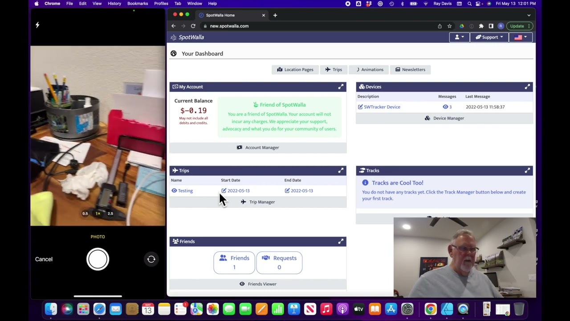Open the History menu
Screen dimensions: 570x321
pyautogui.click(x=114, y=4)
